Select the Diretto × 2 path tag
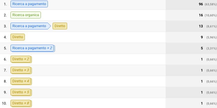Image resolution: width=217 pixels, height=108 pixels. pos(21,59)
